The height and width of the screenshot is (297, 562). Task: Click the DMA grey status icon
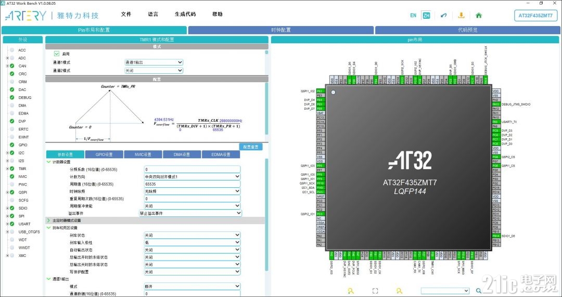click(12, 106)
